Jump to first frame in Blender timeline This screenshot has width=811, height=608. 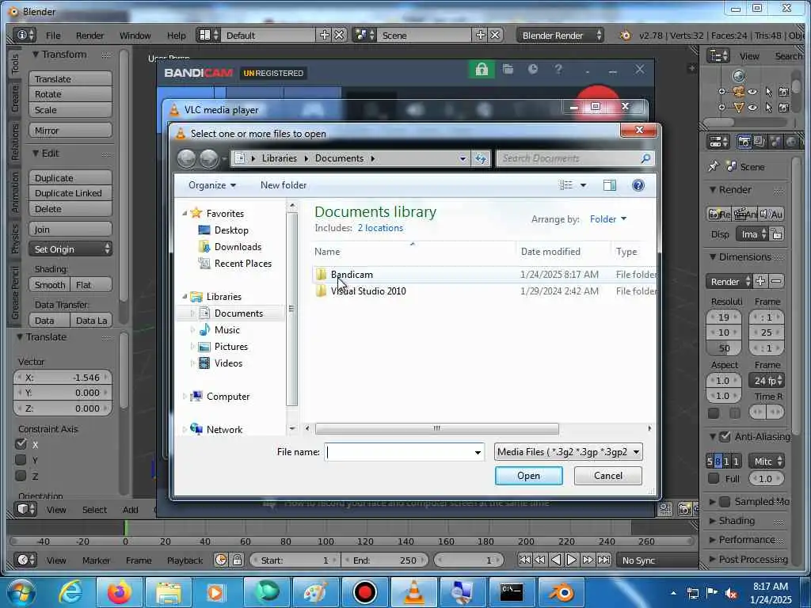click(x=524, y=560)
